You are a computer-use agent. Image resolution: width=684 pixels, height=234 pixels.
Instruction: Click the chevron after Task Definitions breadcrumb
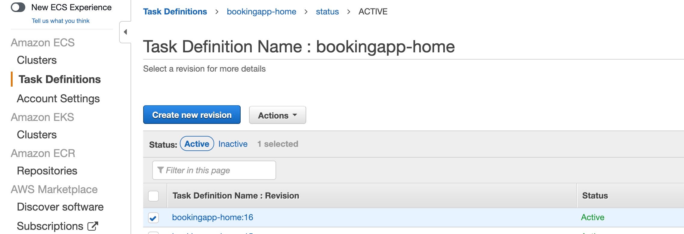pos(217,12)
